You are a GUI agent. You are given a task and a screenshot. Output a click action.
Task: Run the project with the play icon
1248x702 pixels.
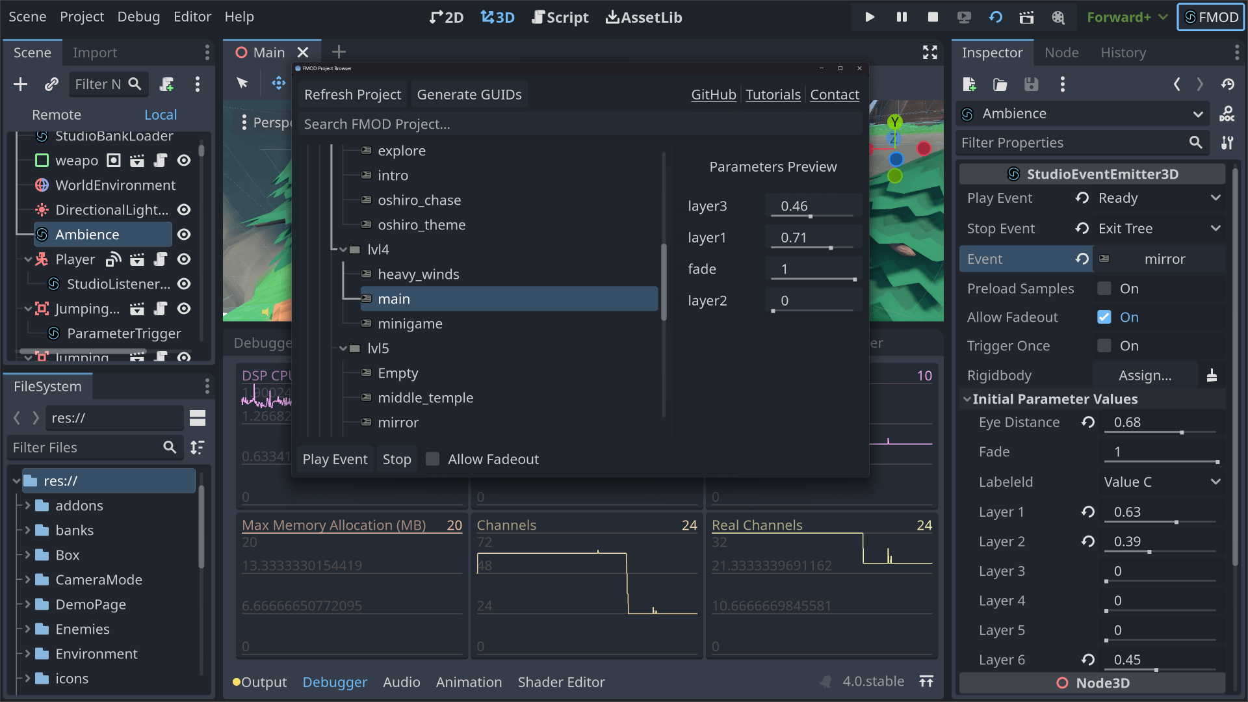tap(870, 18)
